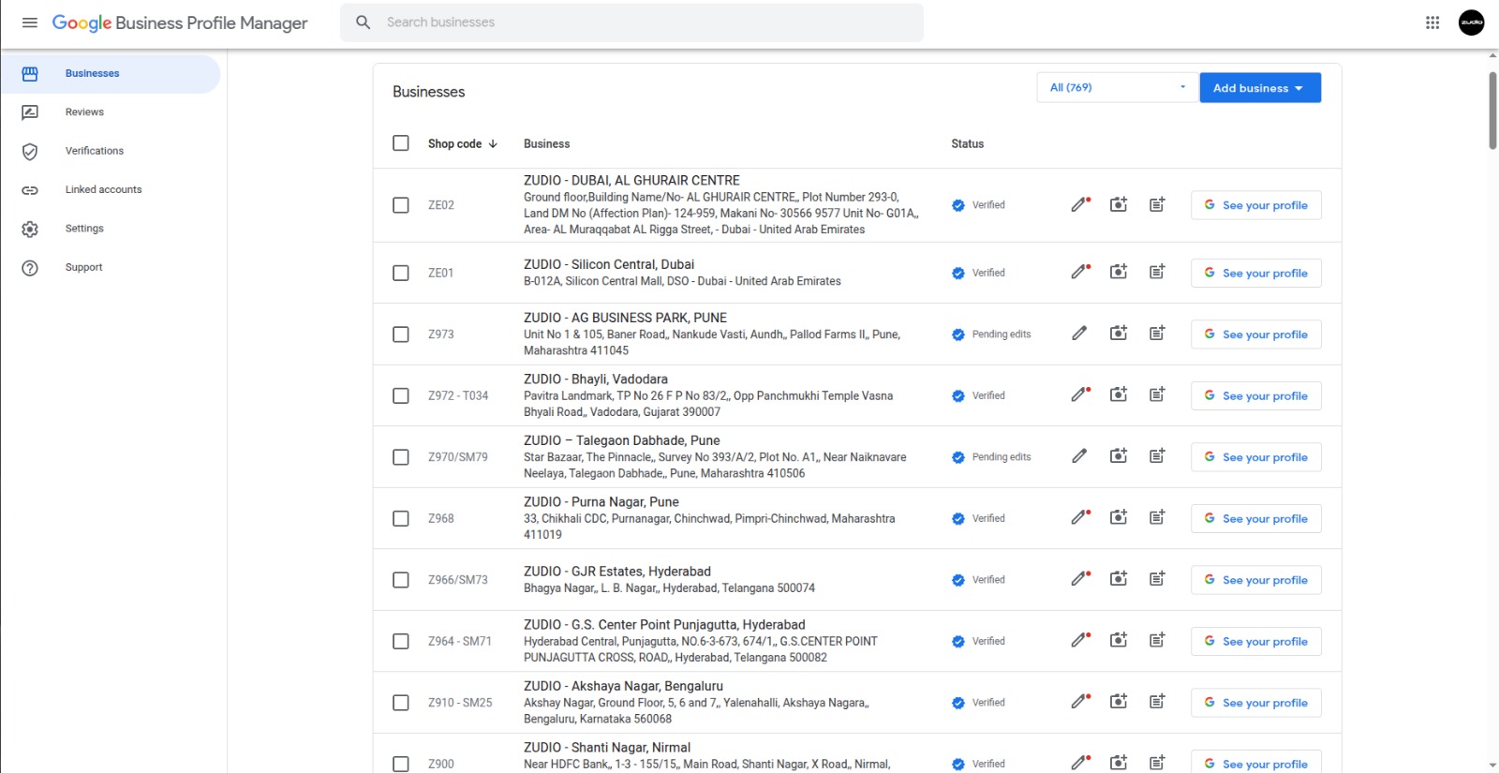Click create post icon for AG Business Park, Pune
Viewport: 1499px width, 773px height.
1157,334
